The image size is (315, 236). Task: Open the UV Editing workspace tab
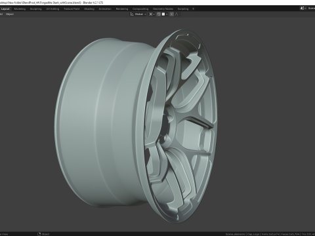pyautogui.click(x=52, y=9)
